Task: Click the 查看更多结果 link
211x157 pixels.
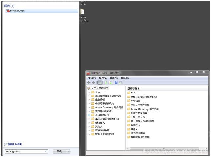Action: click(14, 144)
